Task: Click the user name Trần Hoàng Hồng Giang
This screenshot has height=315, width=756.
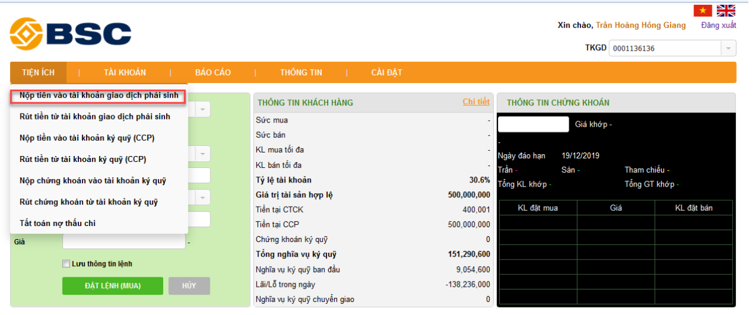Action: [x=641, y=25]
